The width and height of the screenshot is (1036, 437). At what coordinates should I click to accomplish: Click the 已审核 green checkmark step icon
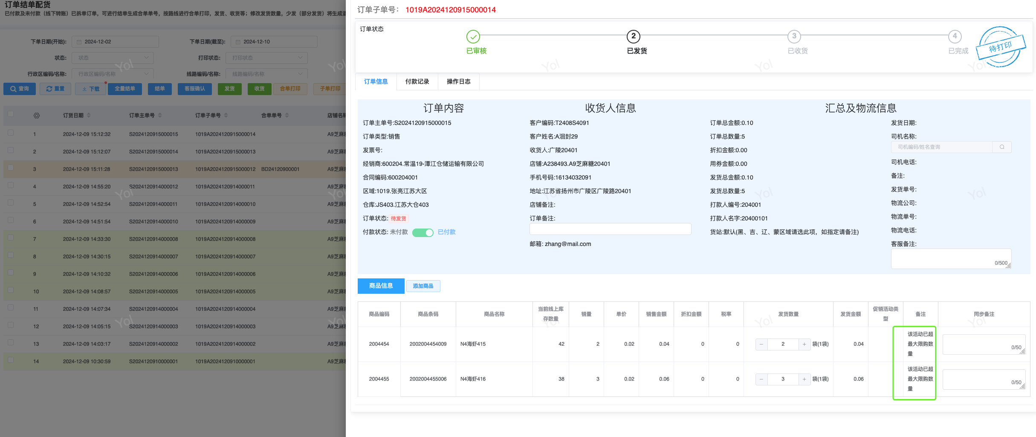pos(473,37)
